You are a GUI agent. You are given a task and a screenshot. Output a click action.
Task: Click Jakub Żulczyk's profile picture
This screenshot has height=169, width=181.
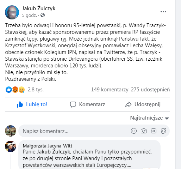click(12, 12)
